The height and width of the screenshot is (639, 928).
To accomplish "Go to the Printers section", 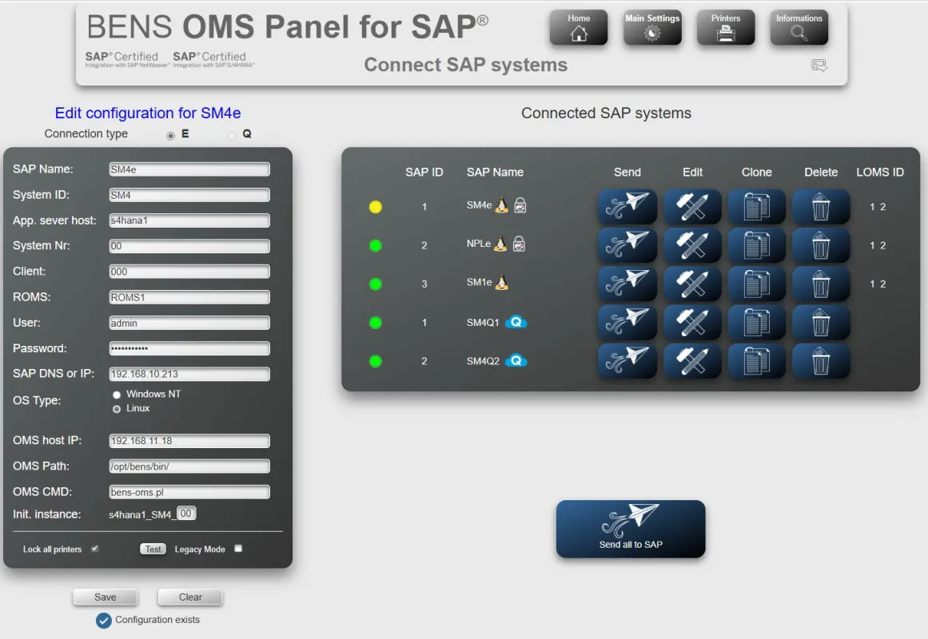I will 726,27.
